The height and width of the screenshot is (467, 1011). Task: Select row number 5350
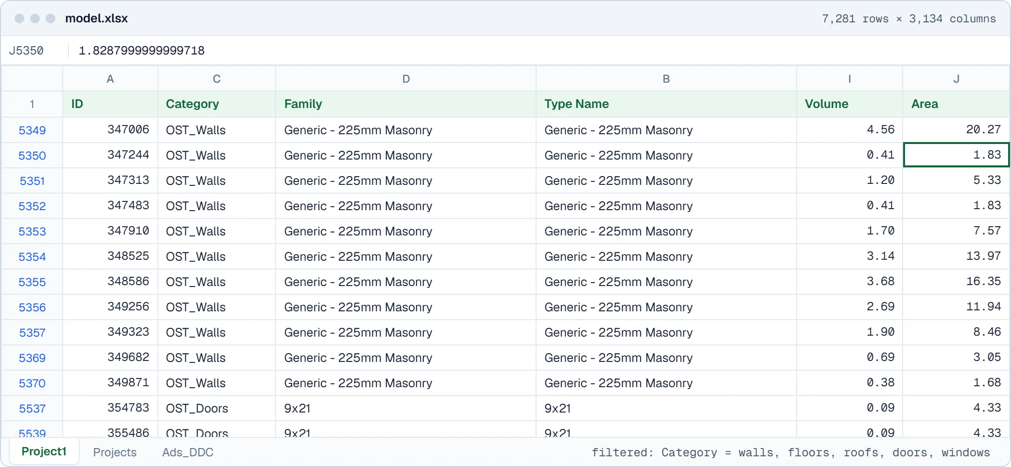(32, 156)
